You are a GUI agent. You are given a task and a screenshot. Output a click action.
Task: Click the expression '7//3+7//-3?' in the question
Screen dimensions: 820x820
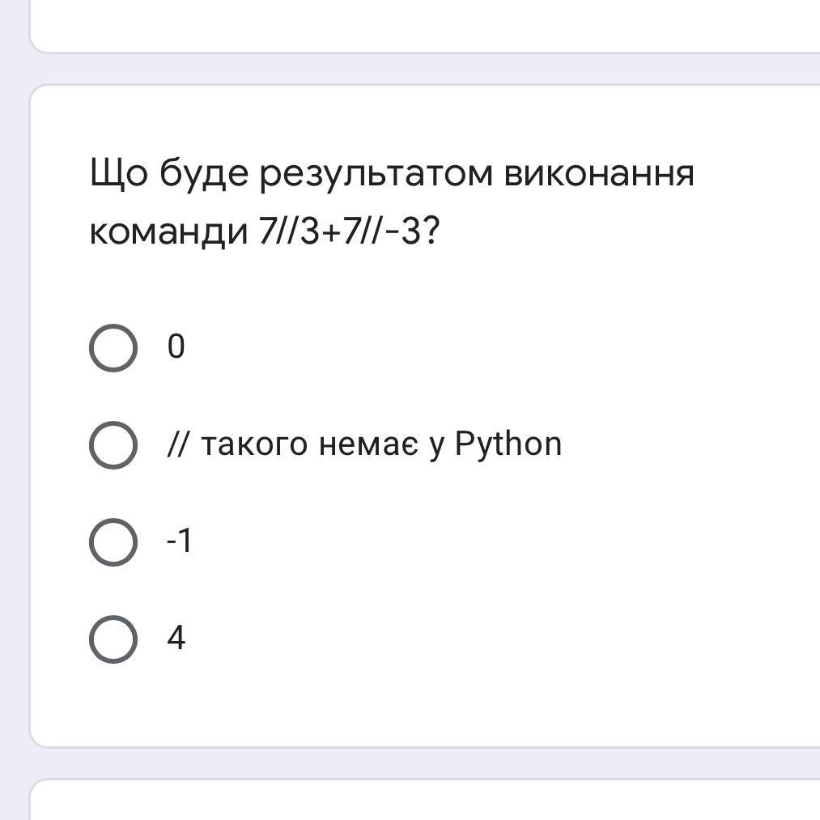[x=350, y=231]
